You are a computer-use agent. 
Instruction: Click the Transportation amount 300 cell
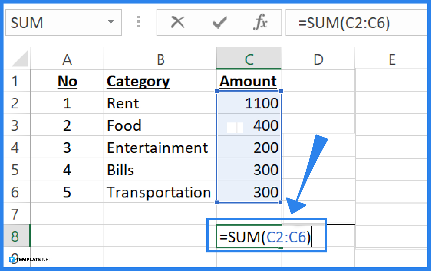point(249,192)
